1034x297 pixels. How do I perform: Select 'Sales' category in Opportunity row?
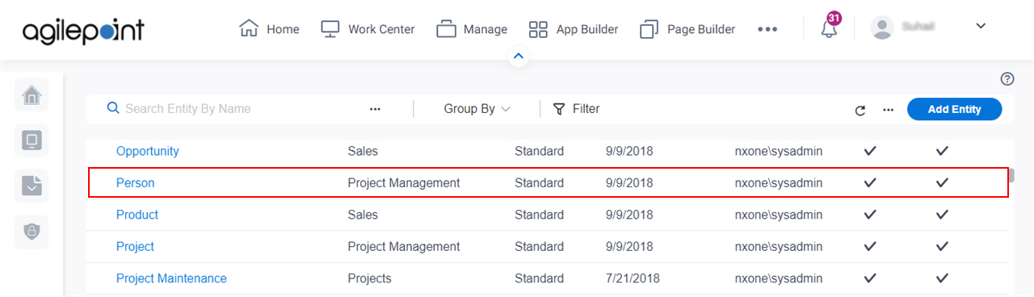(x=363, y=151)
